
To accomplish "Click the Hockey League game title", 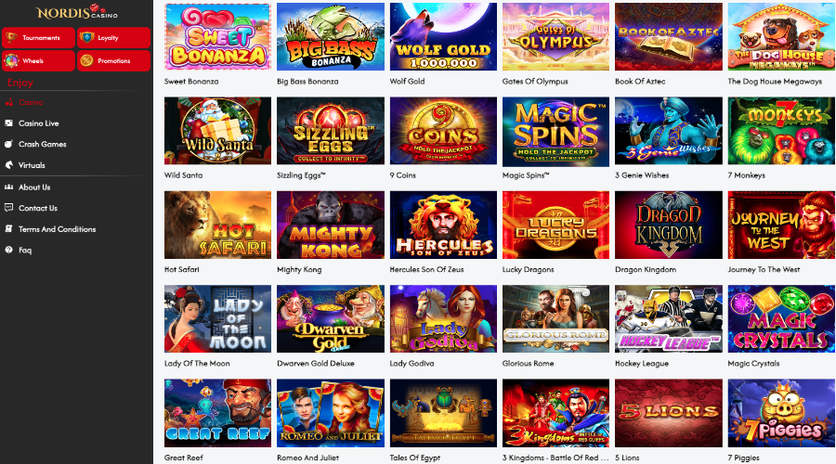I will (x=641, y=364).
